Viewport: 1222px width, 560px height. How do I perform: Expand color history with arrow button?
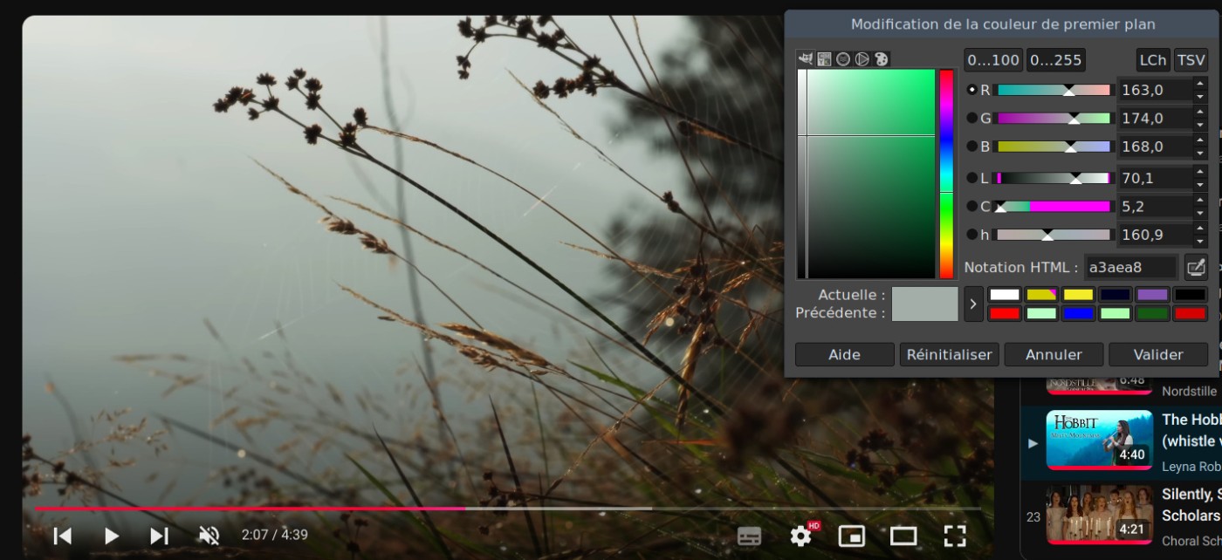973,304
